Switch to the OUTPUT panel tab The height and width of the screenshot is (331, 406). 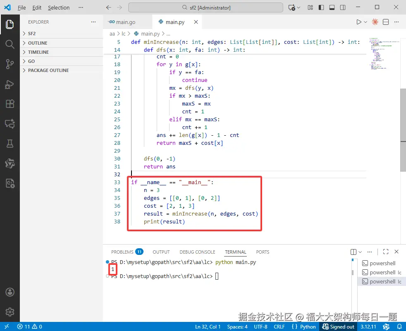(x=161, y=252)
